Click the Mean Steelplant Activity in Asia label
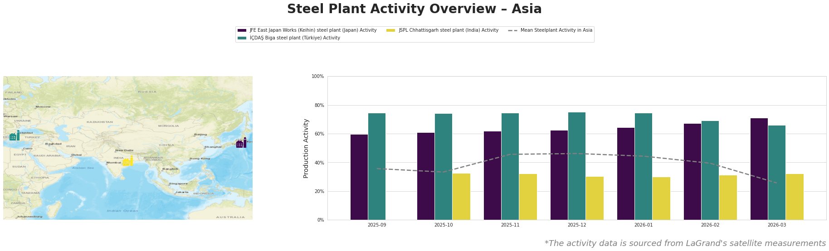 coord(556,30)
